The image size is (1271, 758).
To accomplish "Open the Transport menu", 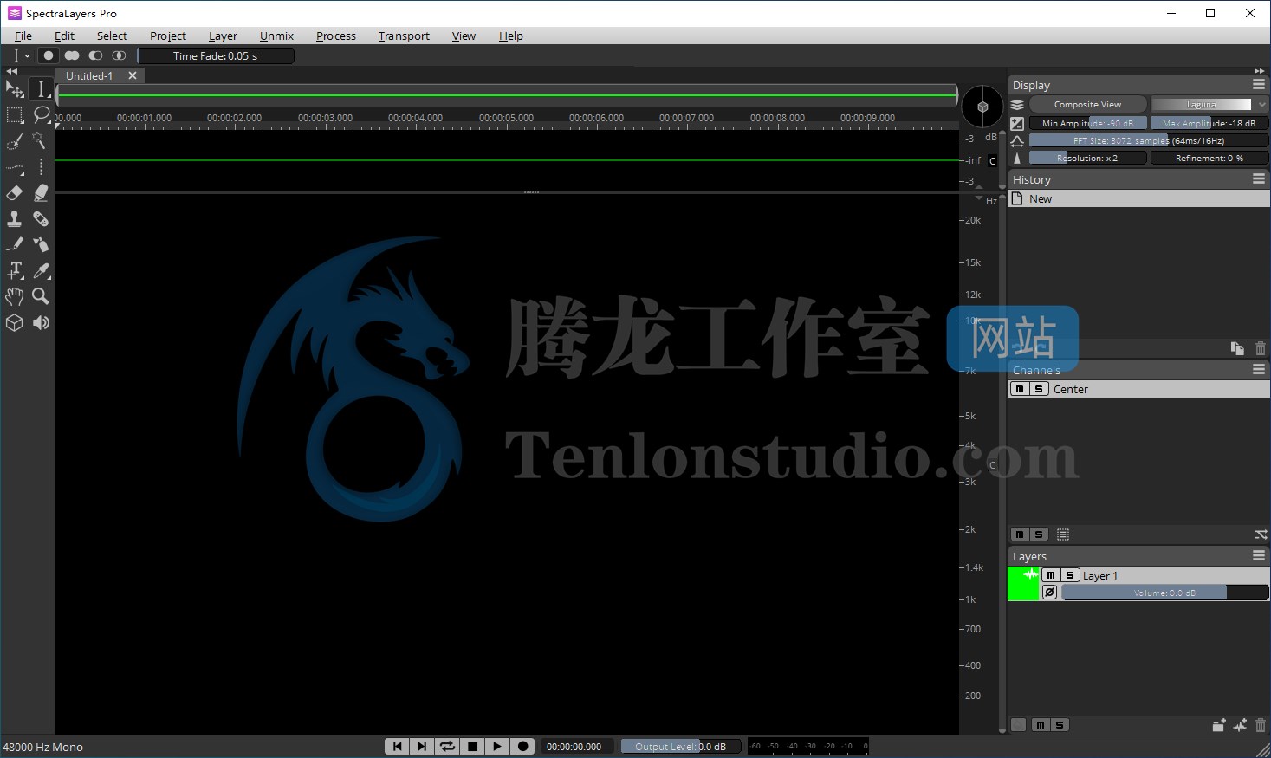I will [404, 36].
